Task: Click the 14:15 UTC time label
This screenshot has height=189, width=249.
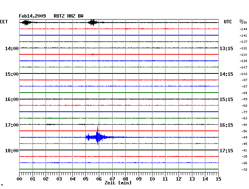Action: point(226,74)
